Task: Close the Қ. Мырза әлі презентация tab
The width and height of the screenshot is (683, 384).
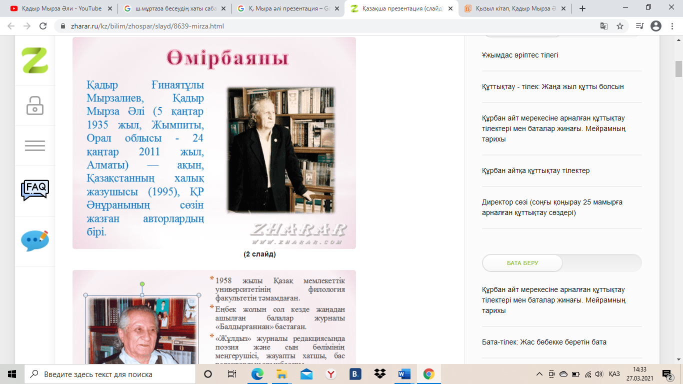Action: (x=336, y=8)
